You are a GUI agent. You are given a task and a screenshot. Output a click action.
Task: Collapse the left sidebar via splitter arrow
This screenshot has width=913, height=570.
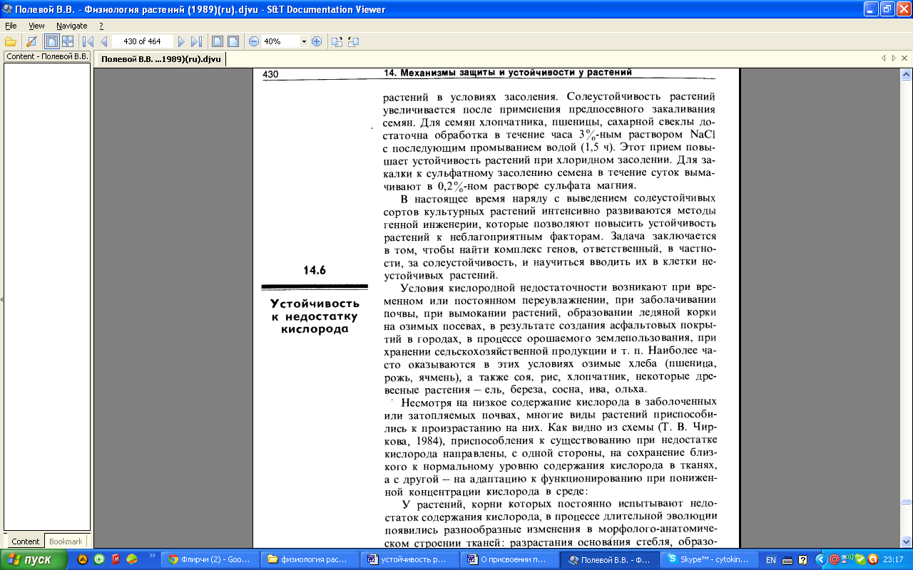(1, 299)
